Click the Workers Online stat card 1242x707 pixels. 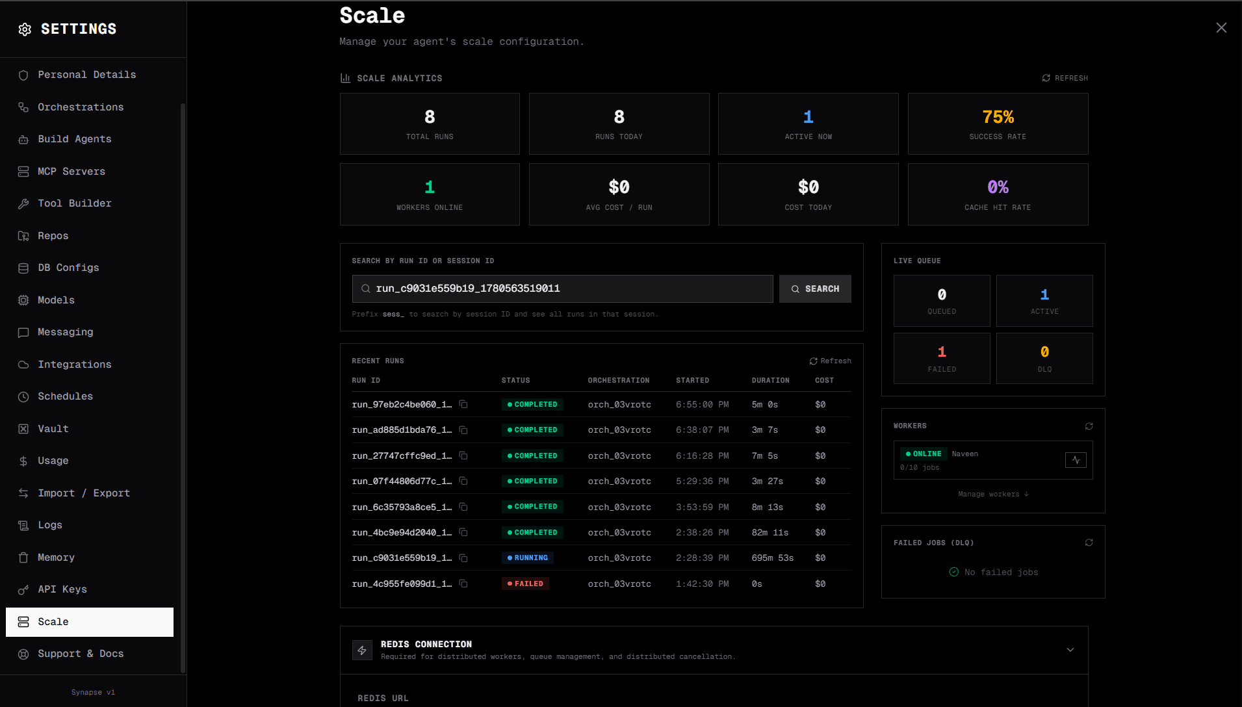(x=430, y=194)
